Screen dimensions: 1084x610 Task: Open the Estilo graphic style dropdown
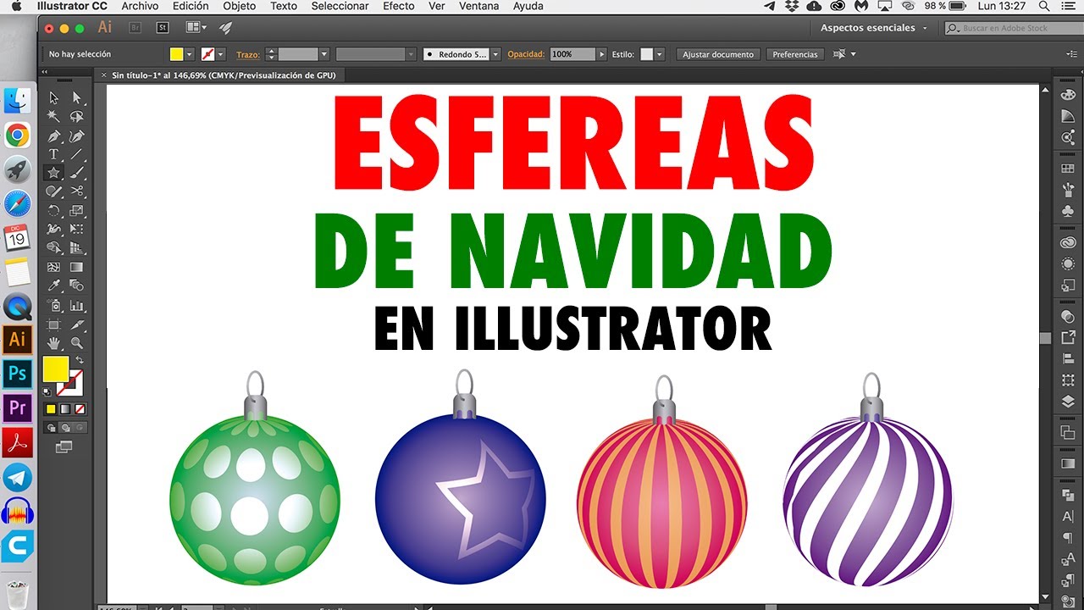point(660,54)
